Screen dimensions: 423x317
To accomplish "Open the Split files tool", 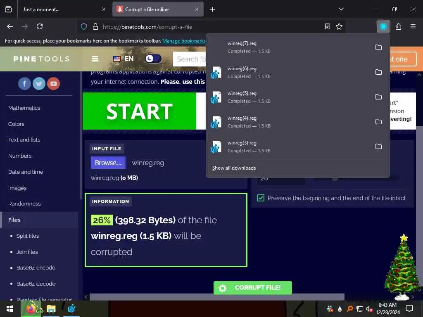I will (x=28, y=236).
